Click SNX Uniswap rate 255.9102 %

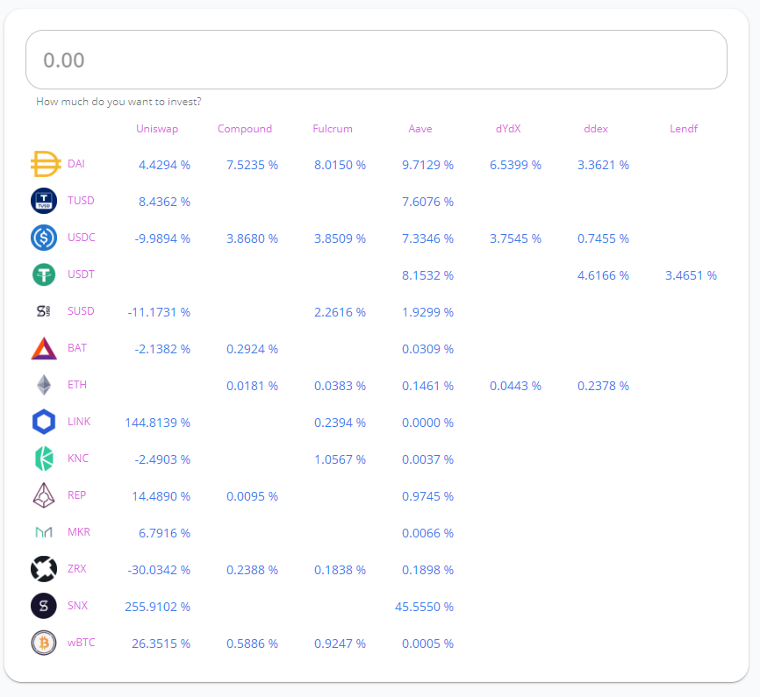click(157, 607)
